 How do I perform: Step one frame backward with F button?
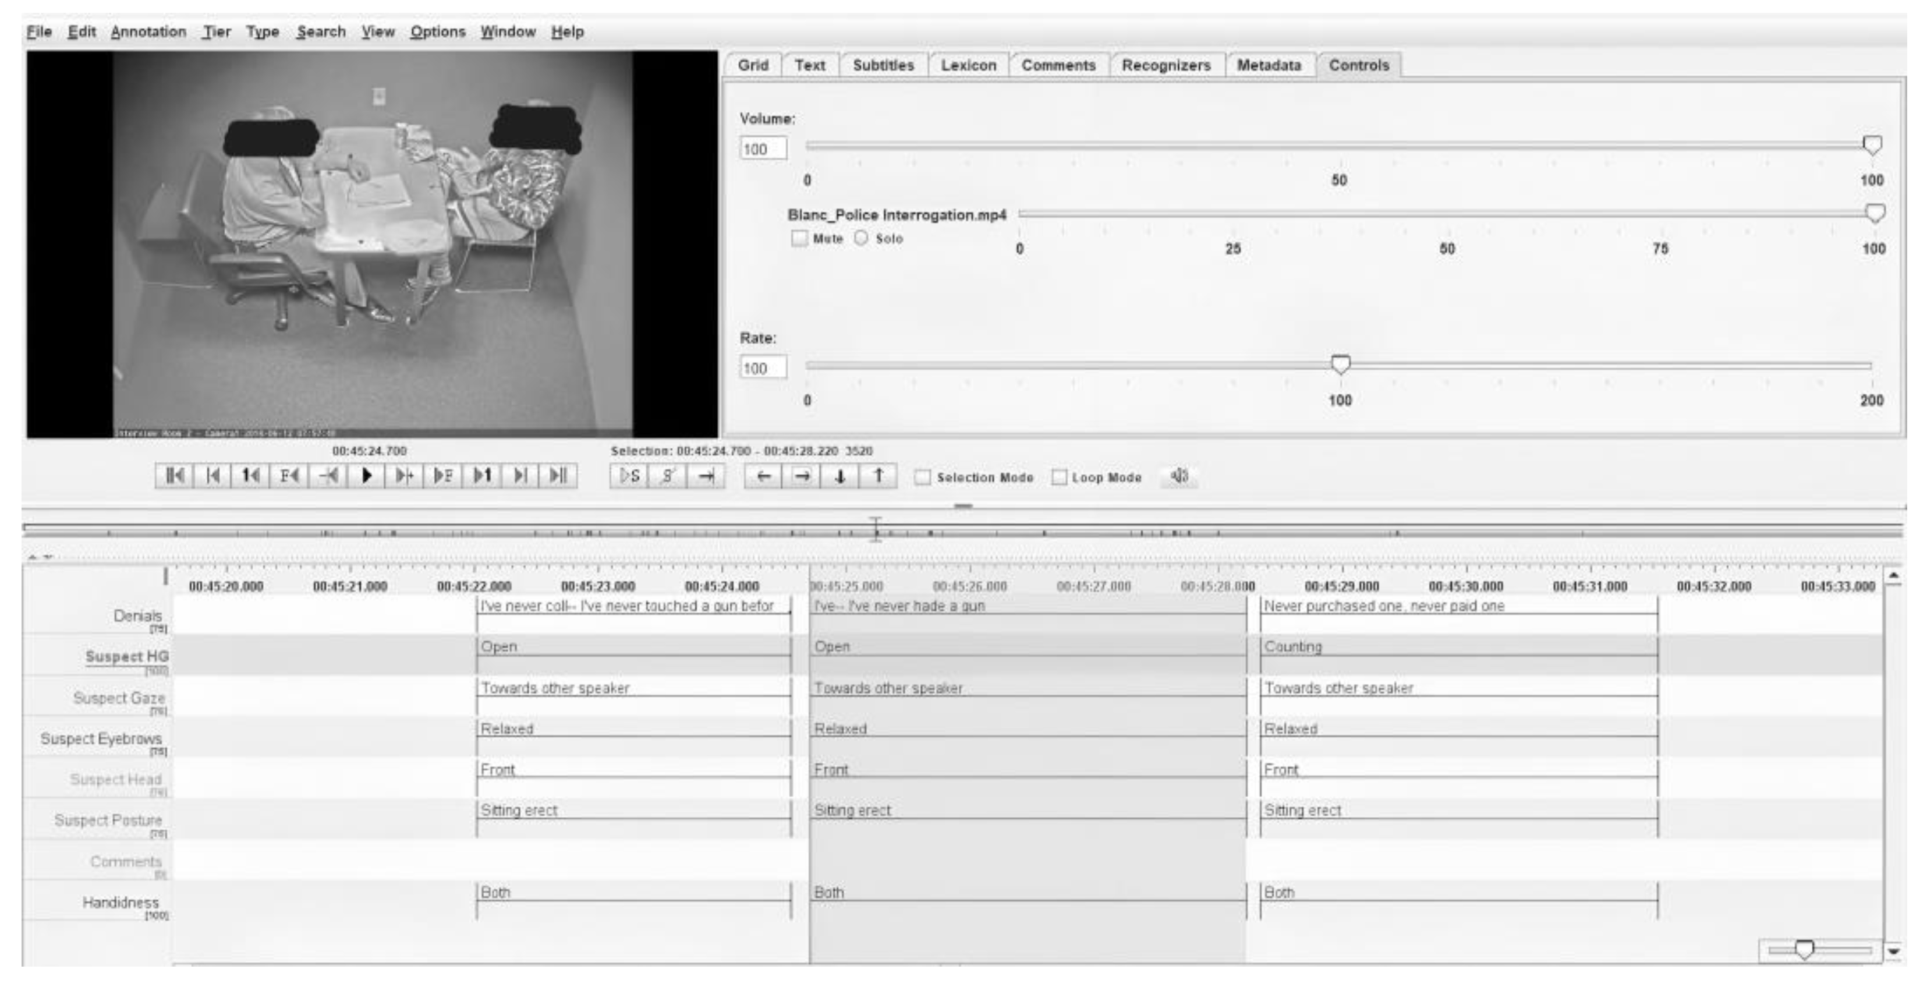[289, 476]
